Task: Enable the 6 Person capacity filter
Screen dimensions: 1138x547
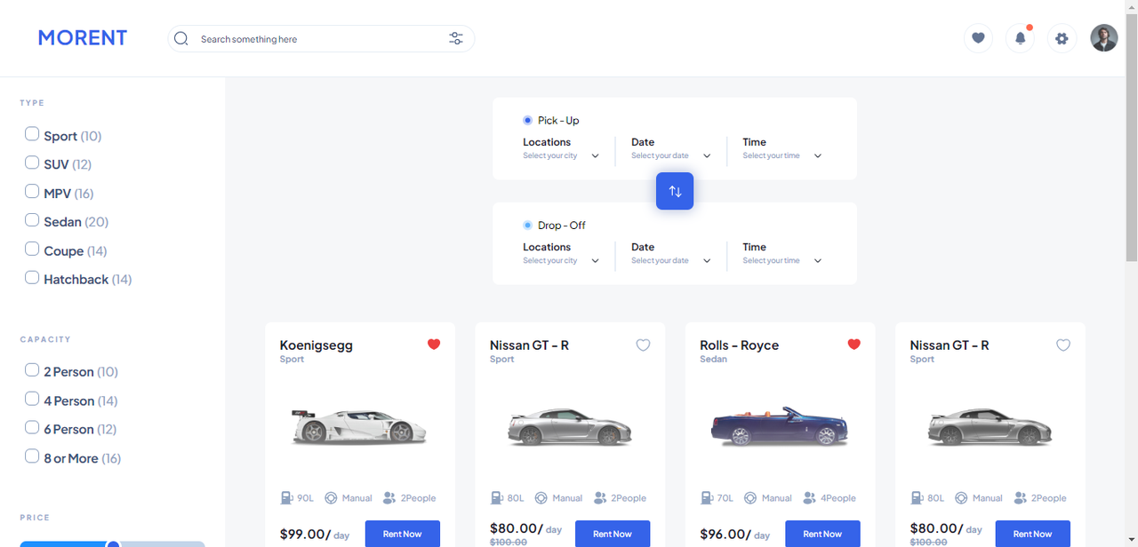Action: click(x=32, y=428)
